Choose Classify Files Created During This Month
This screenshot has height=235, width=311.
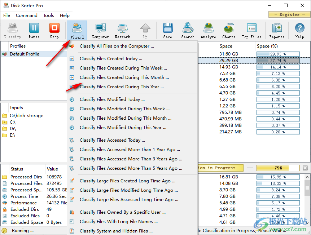(132, 77)
